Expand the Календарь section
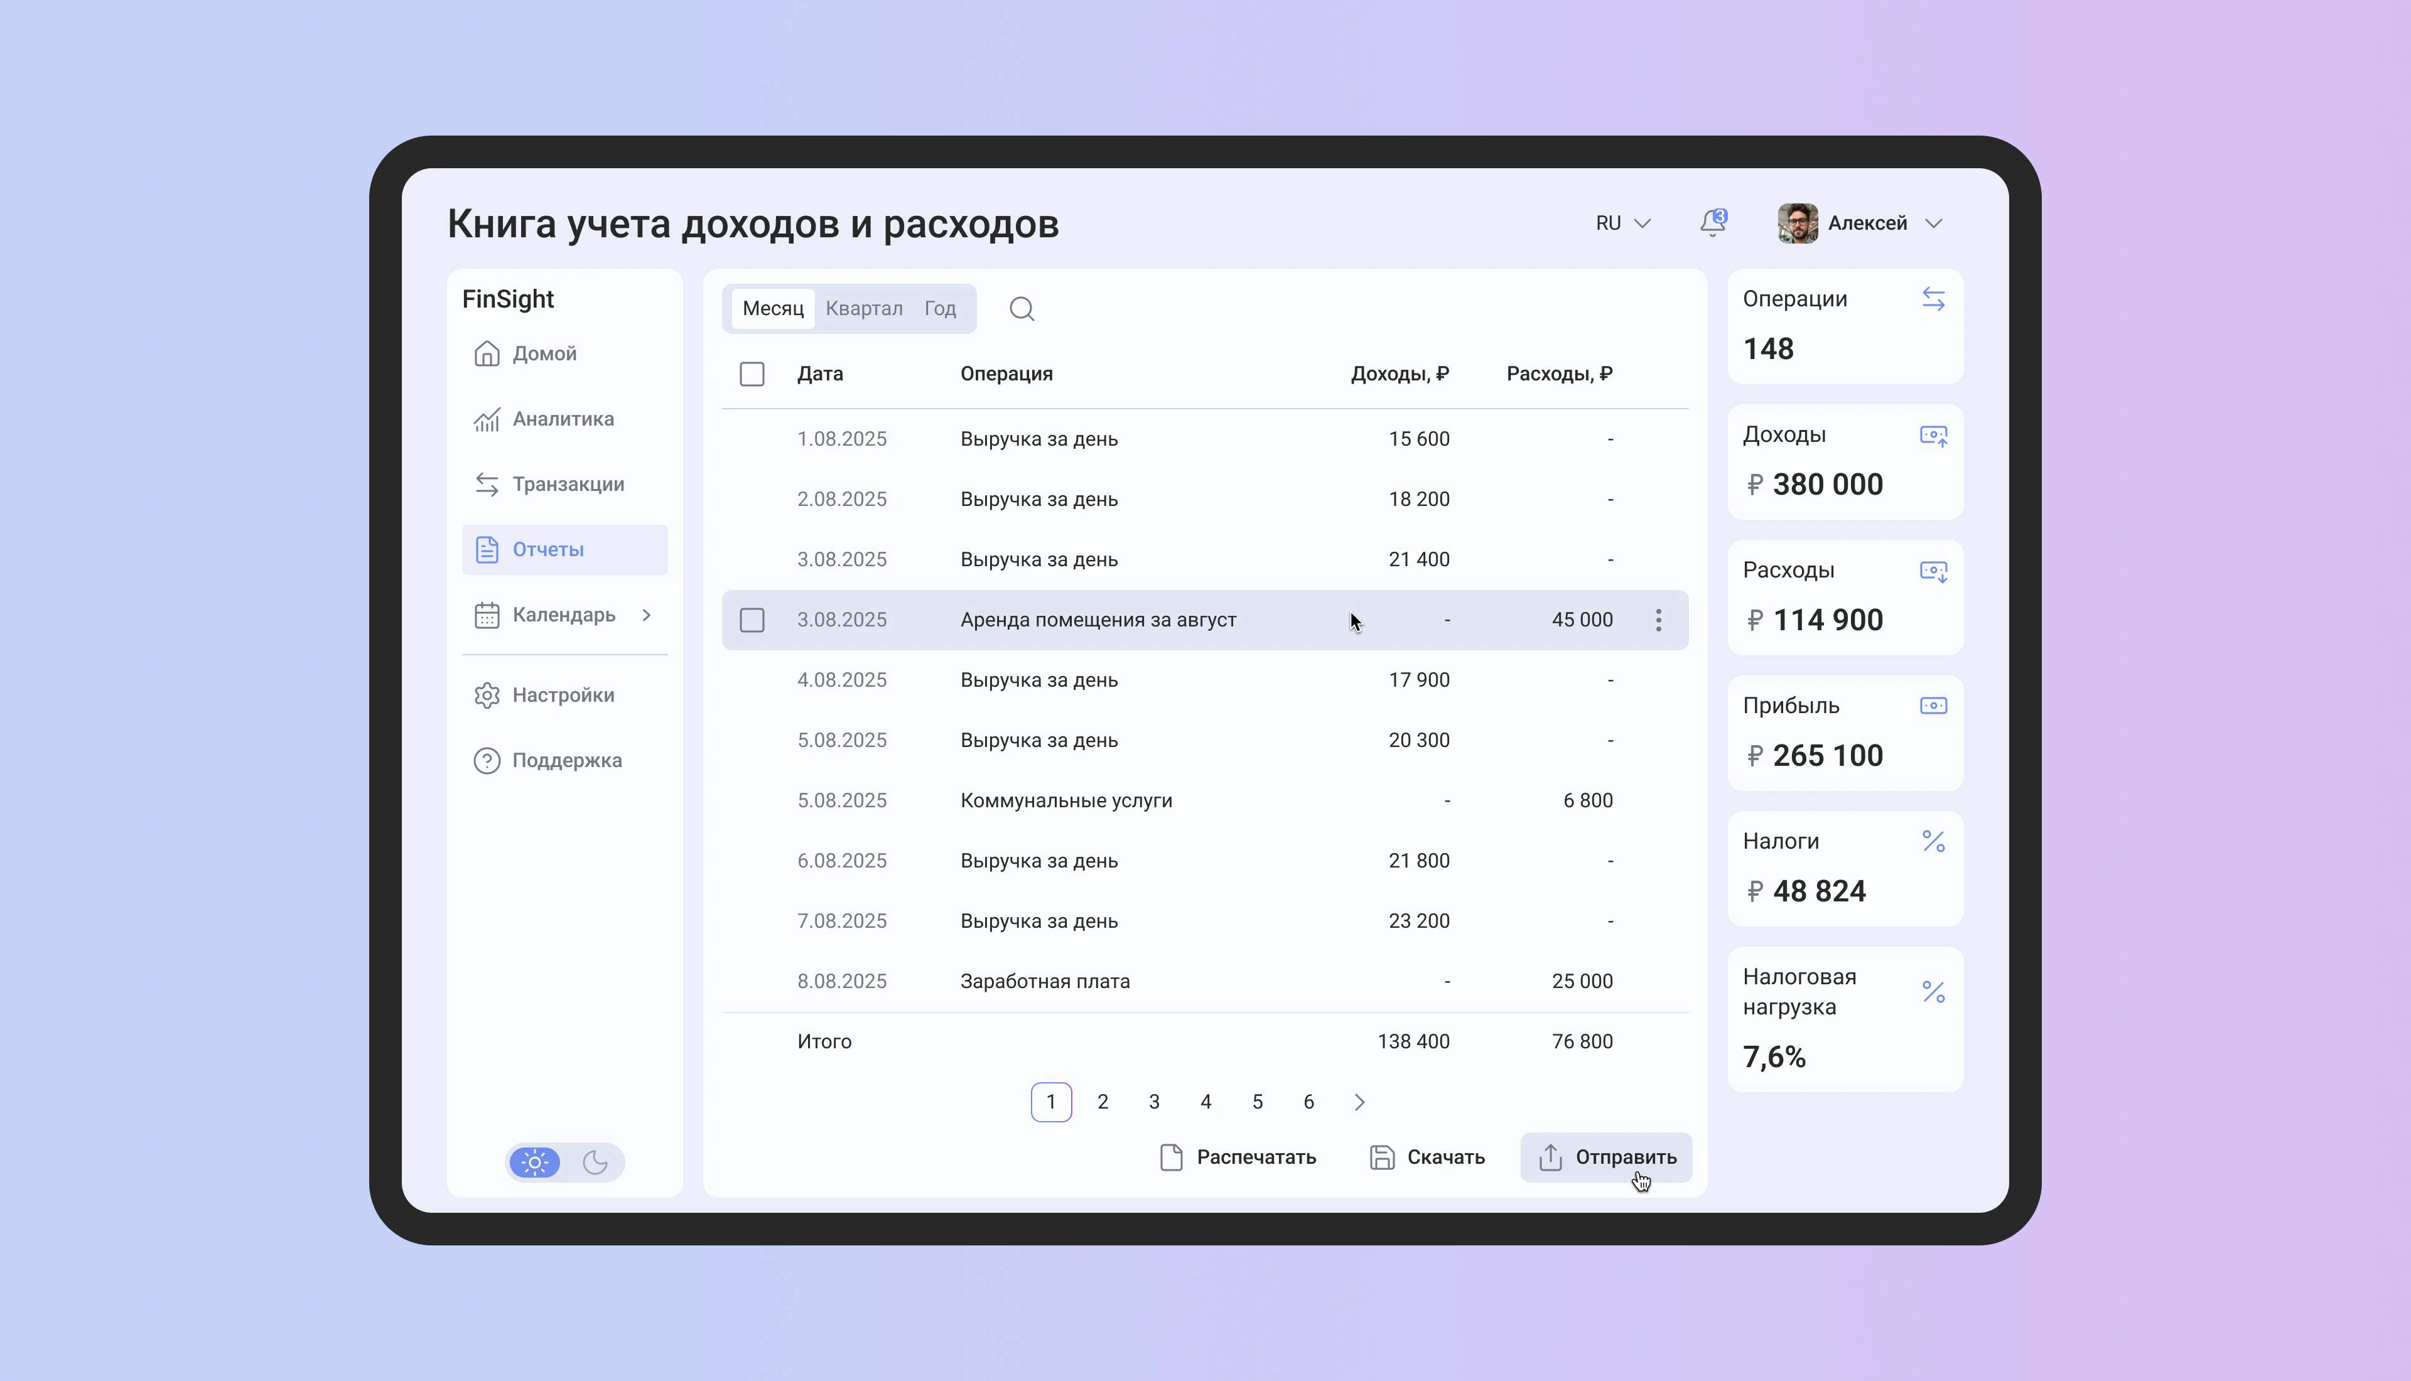This screenshot has height=1381, width=2411. (648, 615)
